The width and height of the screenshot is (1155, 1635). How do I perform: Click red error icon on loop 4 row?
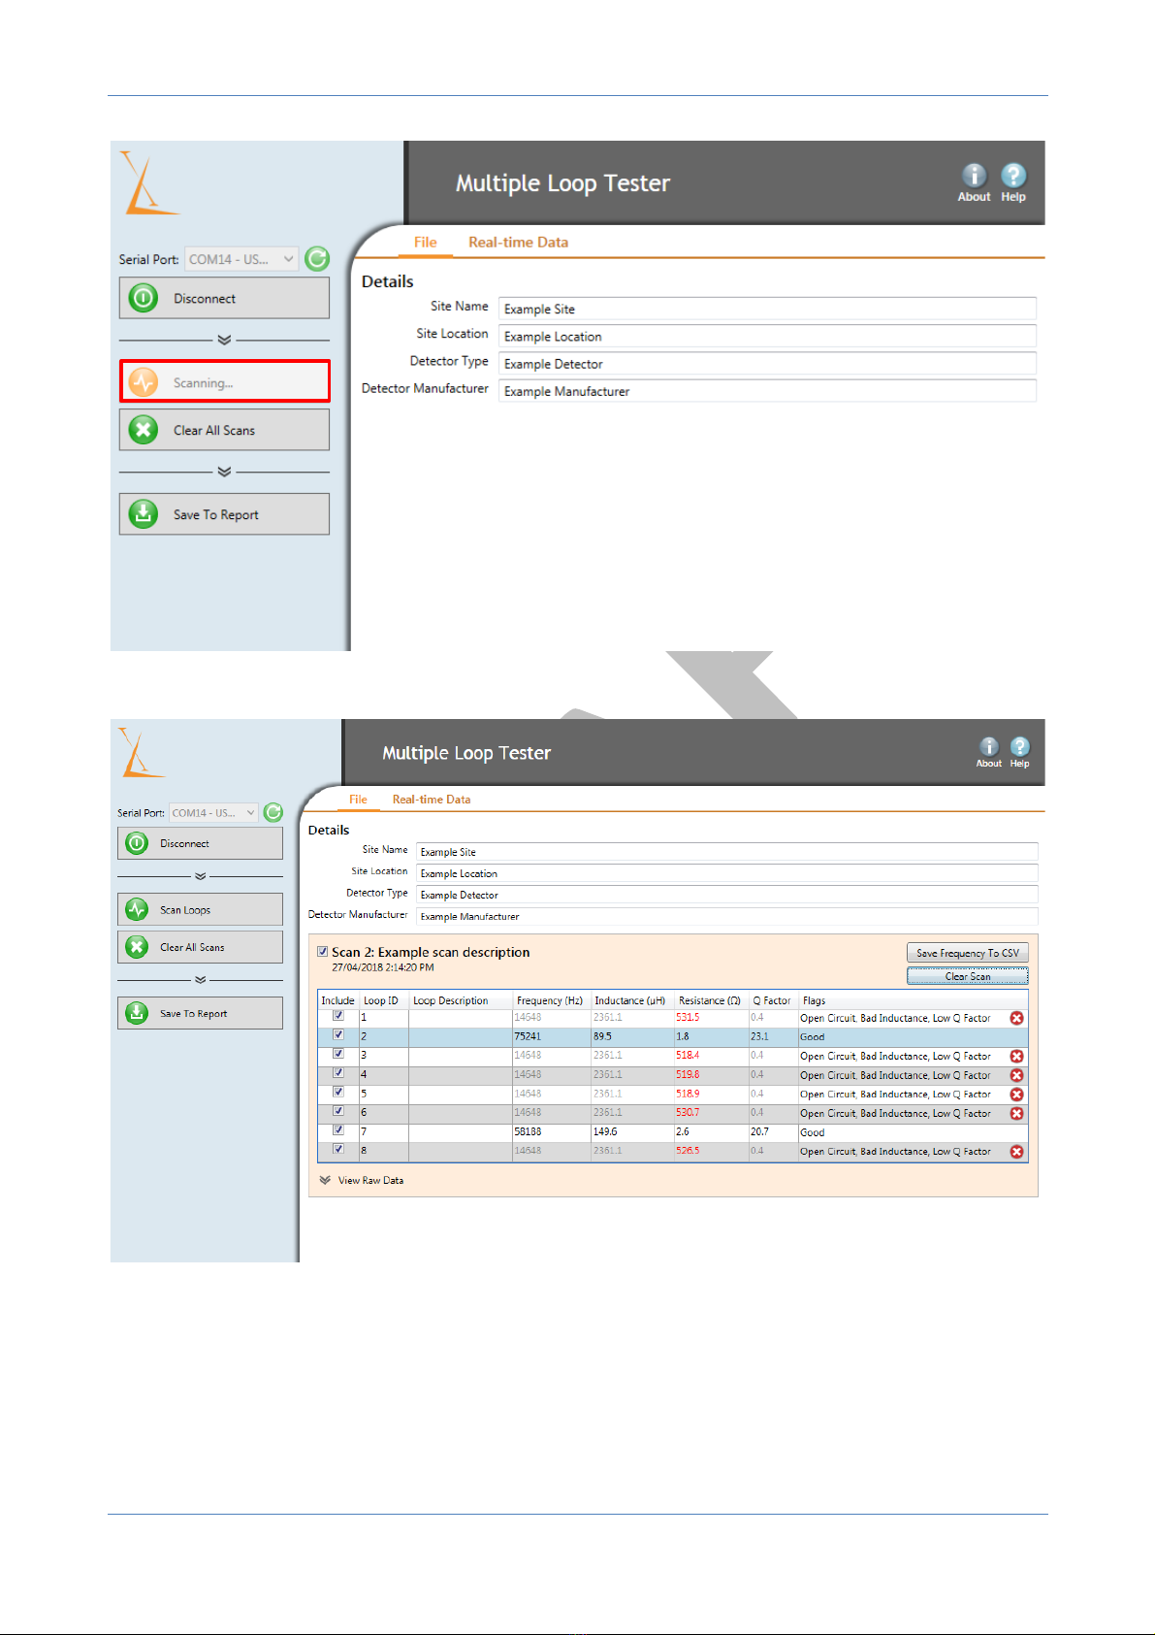pyautogui.click(x=1016, y=1075)
